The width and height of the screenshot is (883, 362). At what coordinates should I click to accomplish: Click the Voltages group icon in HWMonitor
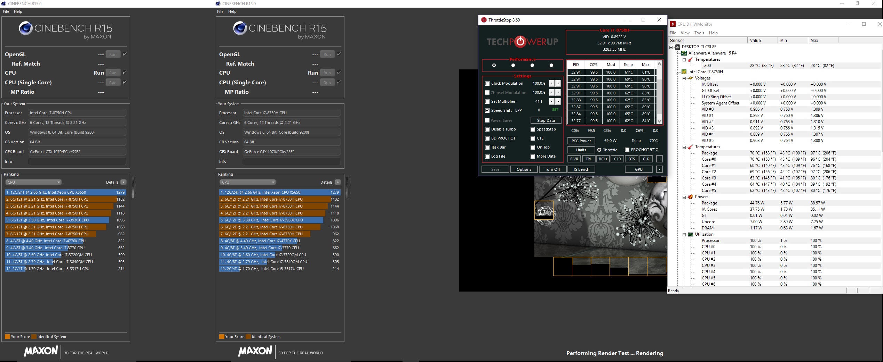click(x=691, y=78)
